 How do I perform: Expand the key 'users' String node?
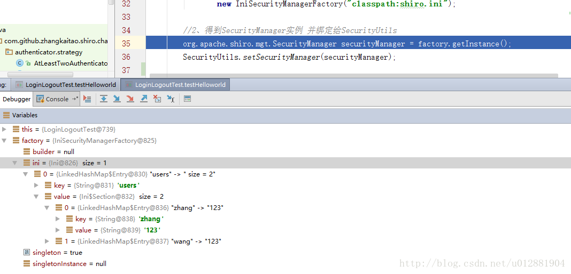pos(36,186)
